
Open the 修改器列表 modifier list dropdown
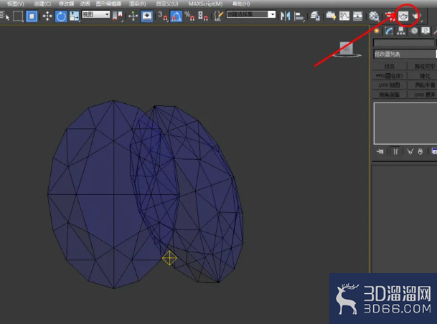(405, 54)
